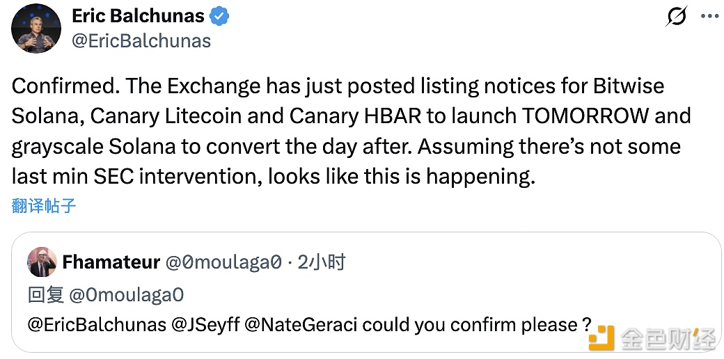724x359 pixels.
Task: Open the Eric Balchunas display name
Action: (139, 16)
